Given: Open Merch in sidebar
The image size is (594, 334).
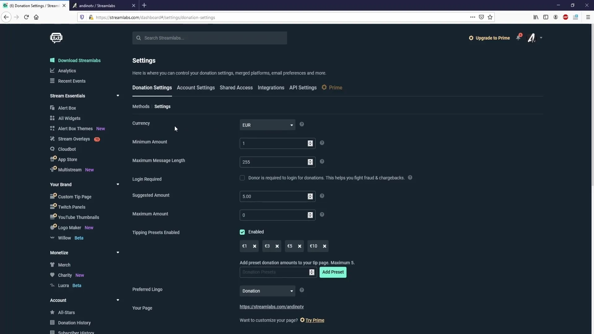Looking at the screenshot, I should pos(64,265).
